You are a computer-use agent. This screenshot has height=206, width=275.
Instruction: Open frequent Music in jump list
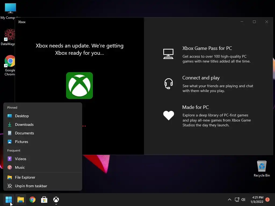tap(43, 167)
